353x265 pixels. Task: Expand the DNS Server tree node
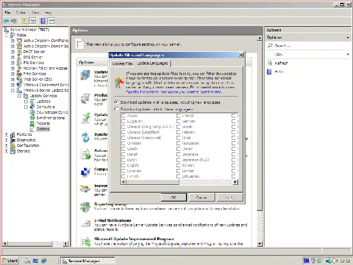click(13, 57)
